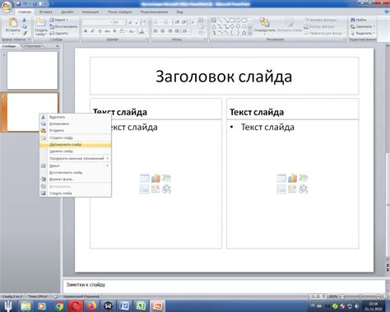Viewport: 390px width, 312px height.
Task: Select the star shape in shapes gallery
Action: (x=244, y=33)
